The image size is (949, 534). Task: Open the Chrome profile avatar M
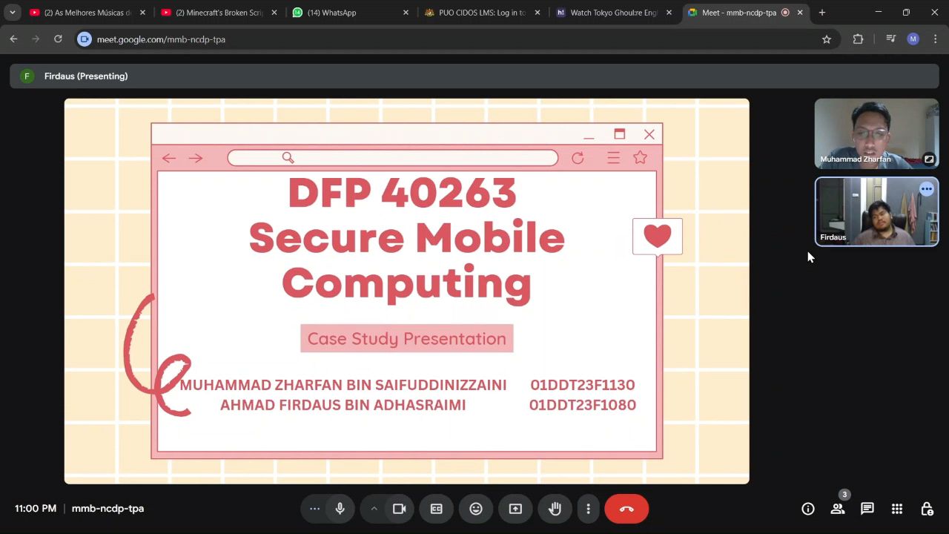(x=913, y=39)
